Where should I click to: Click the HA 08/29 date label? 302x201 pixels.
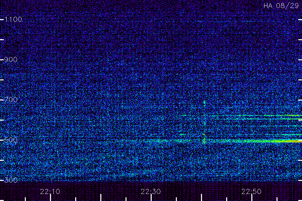tap(281, 6)
